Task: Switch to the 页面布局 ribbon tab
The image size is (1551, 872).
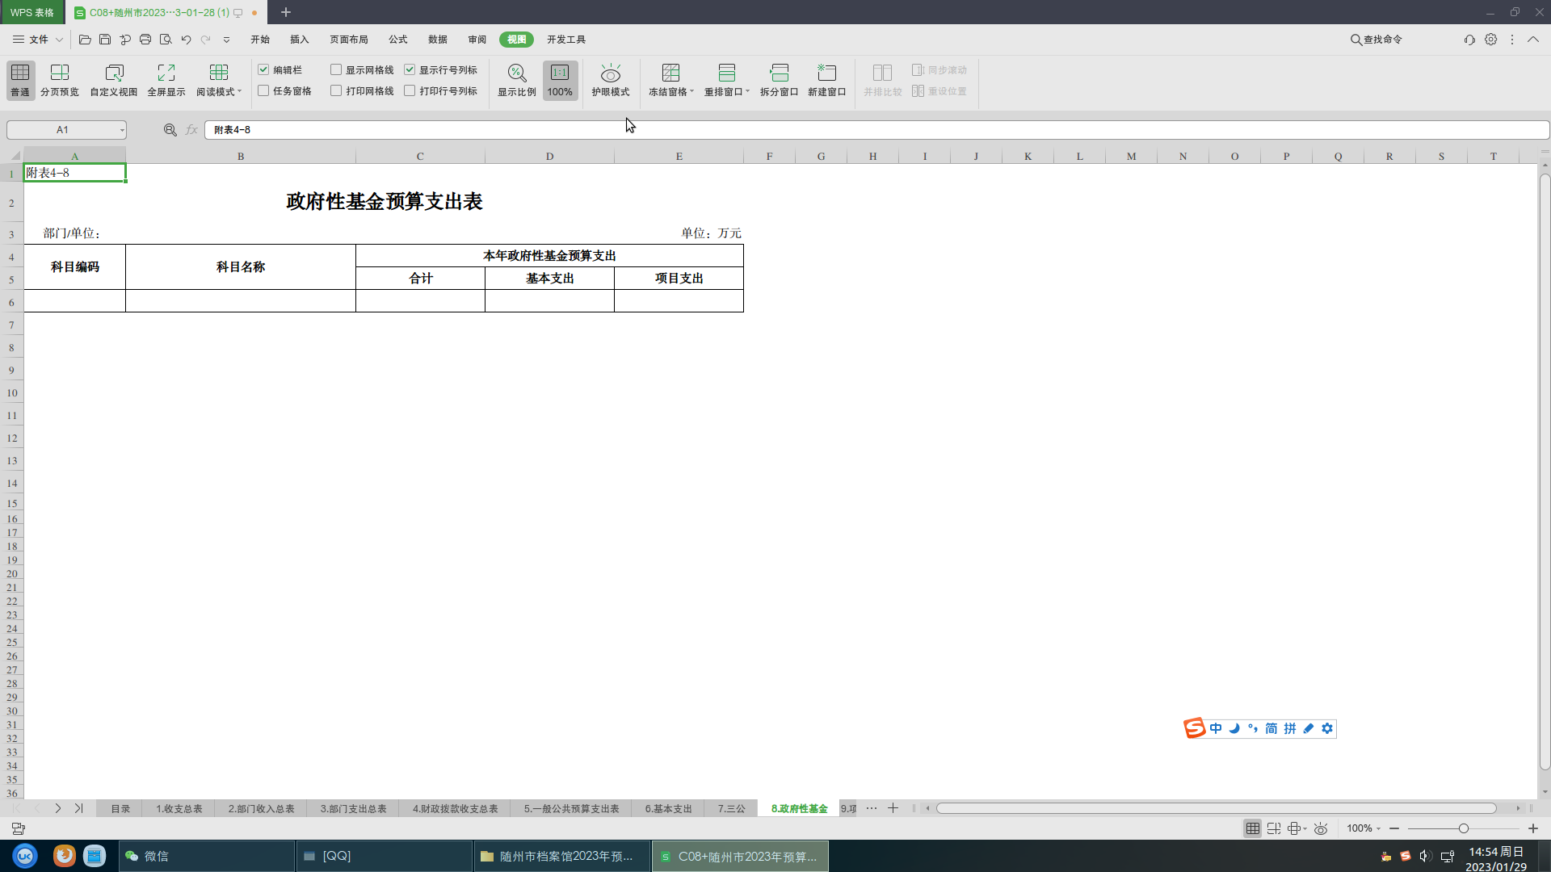Action: tap(348, 40)
